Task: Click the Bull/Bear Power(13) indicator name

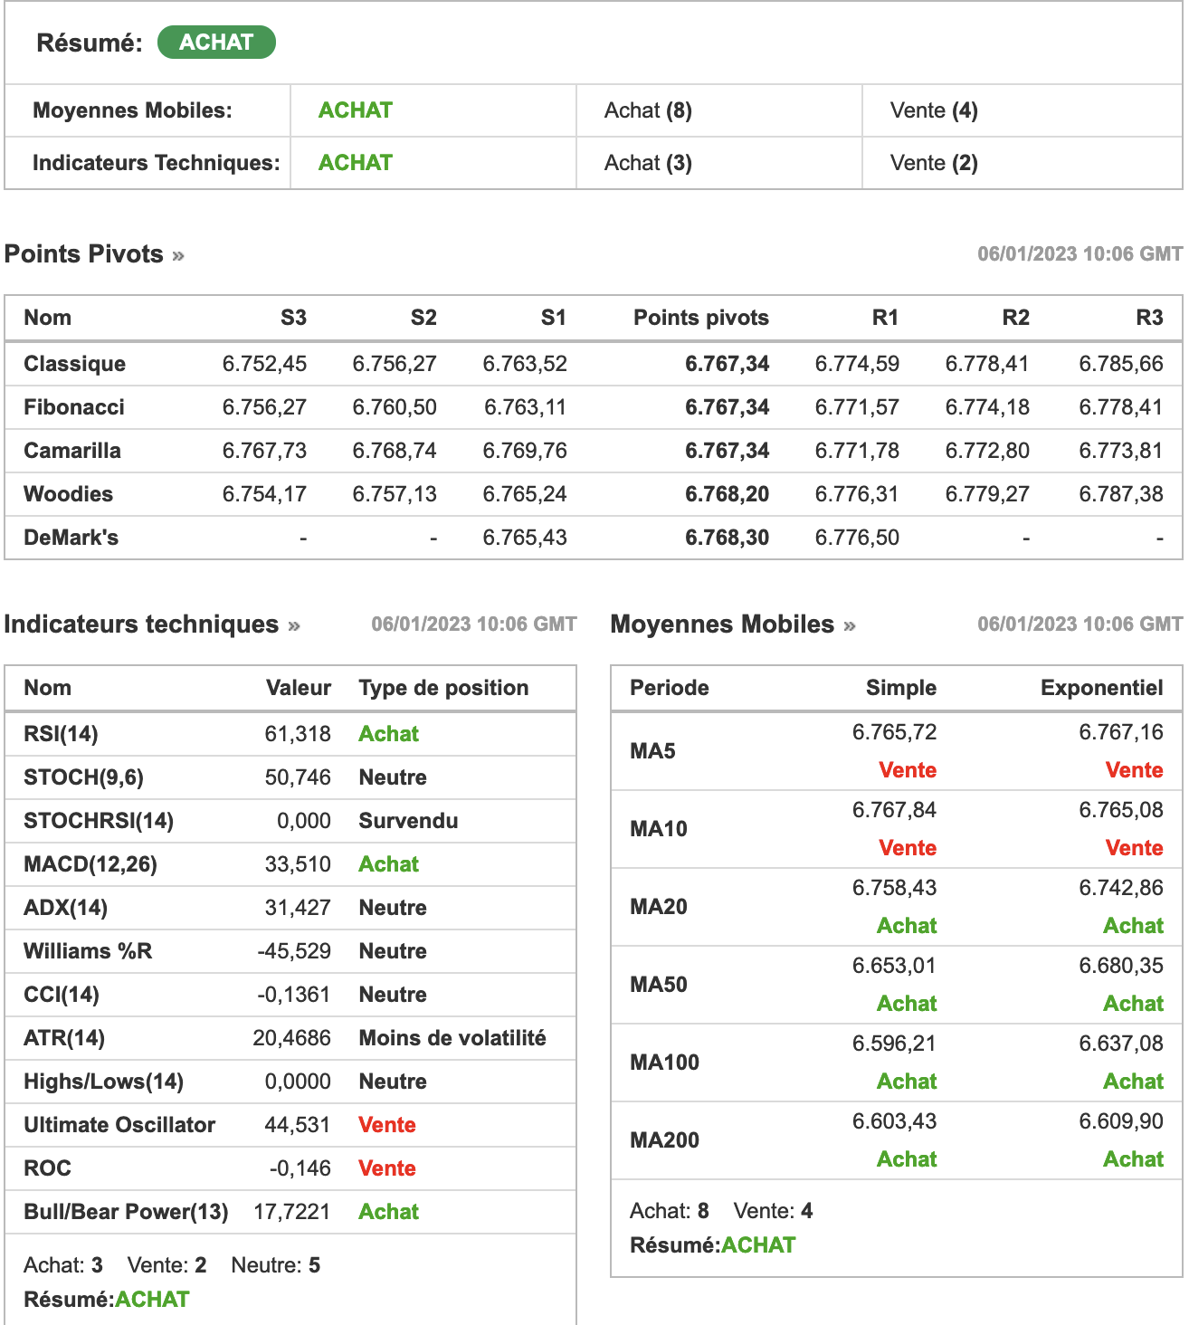Action: pyautogui.click(x=126, y=1212)
